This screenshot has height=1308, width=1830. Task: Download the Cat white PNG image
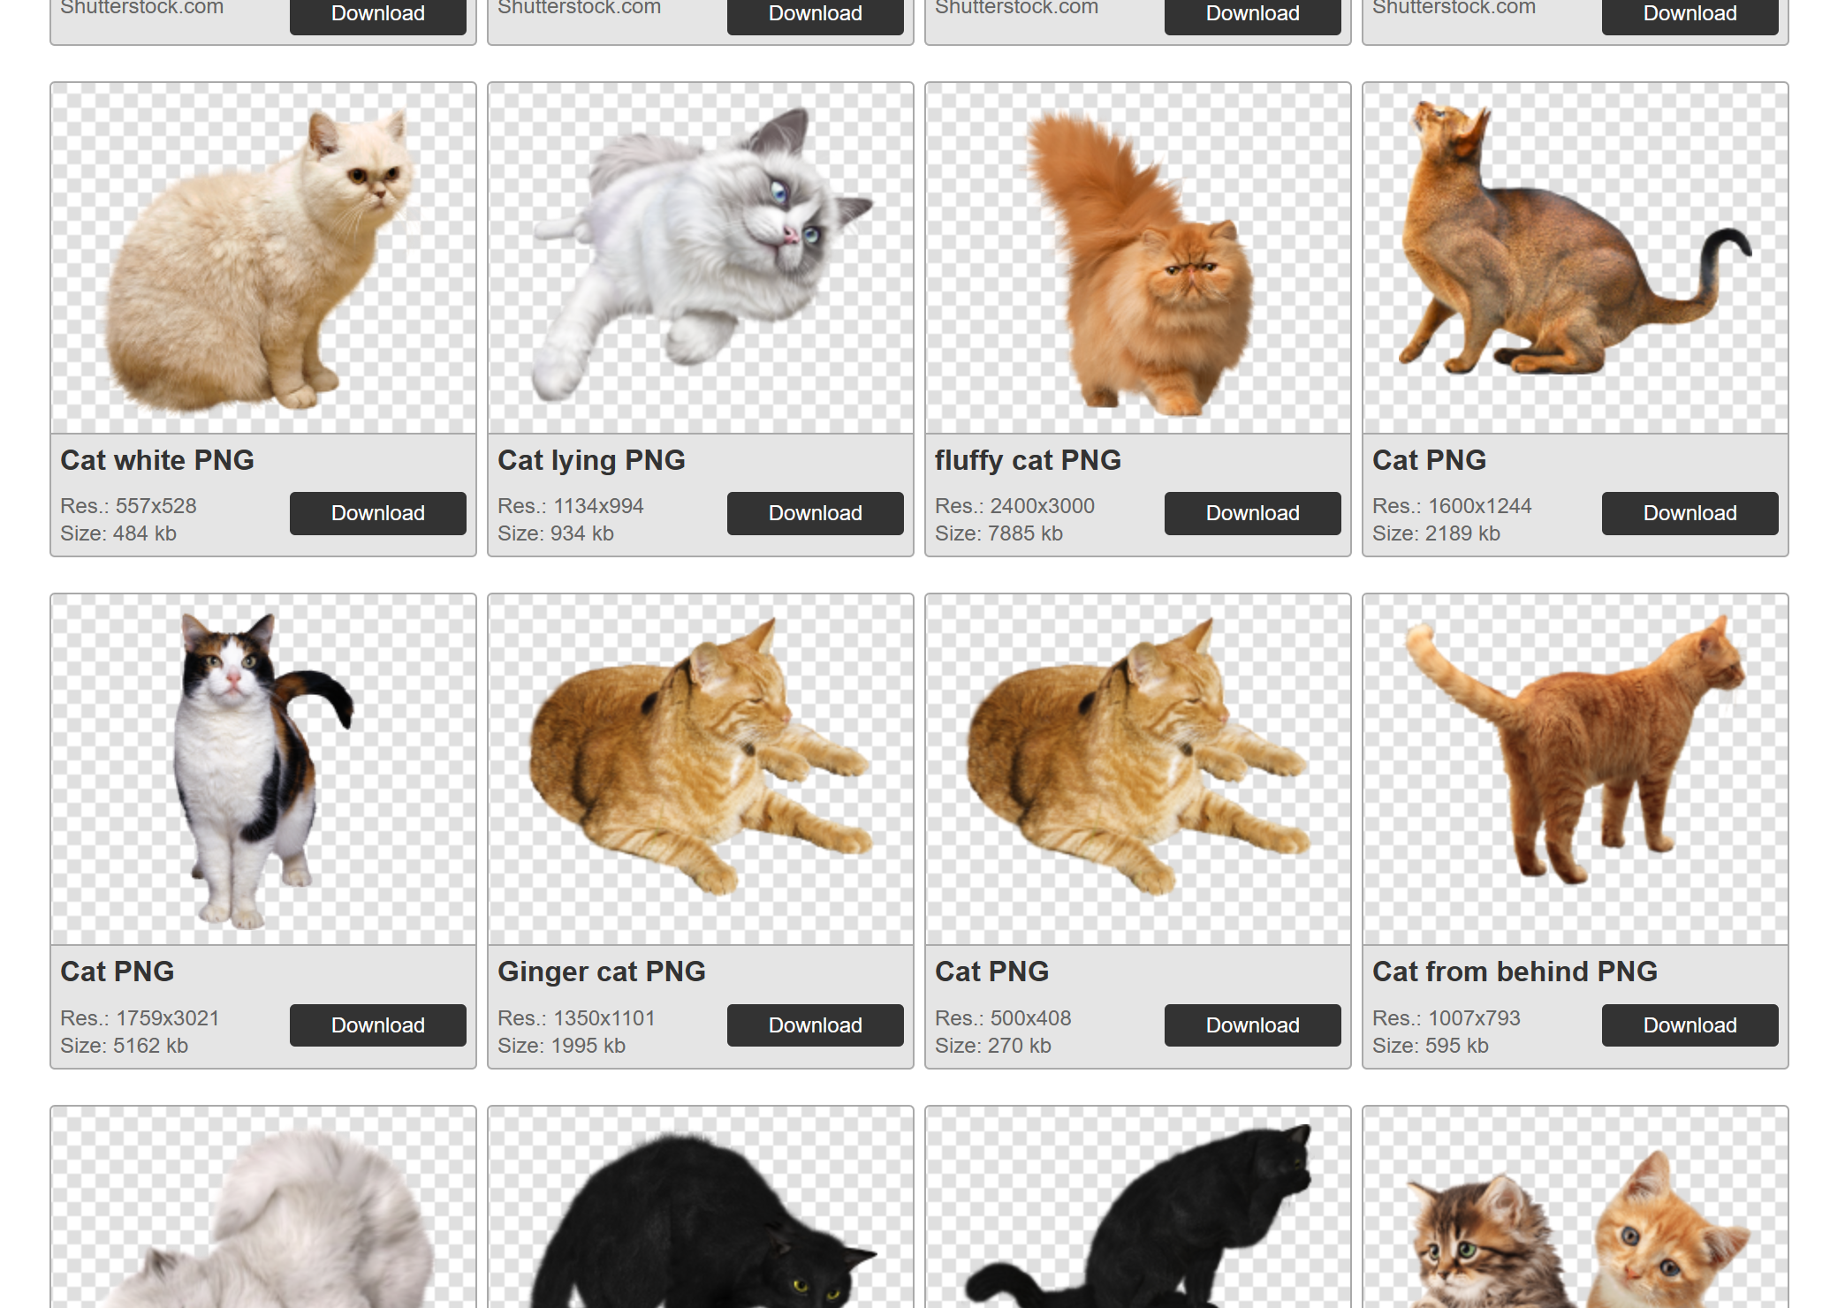pos(377,513)
